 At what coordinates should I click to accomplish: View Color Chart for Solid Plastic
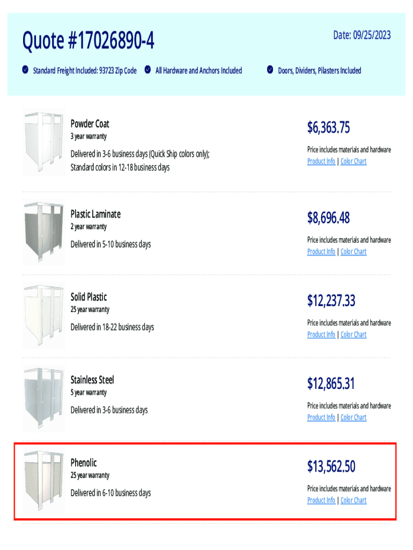click(x=353, y=334)
